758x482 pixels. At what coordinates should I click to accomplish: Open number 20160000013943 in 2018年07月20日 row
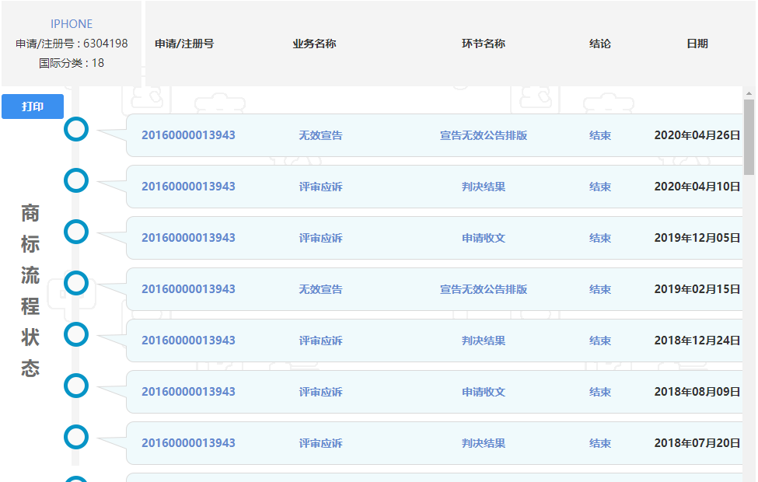click(188, 443)
